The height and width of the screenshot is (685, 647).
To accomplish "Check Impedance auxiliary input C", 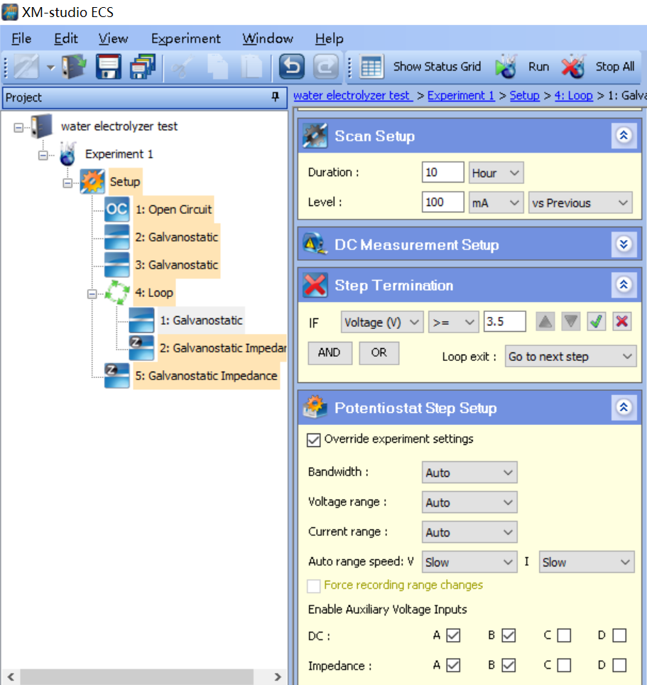I will click(564, 665).
